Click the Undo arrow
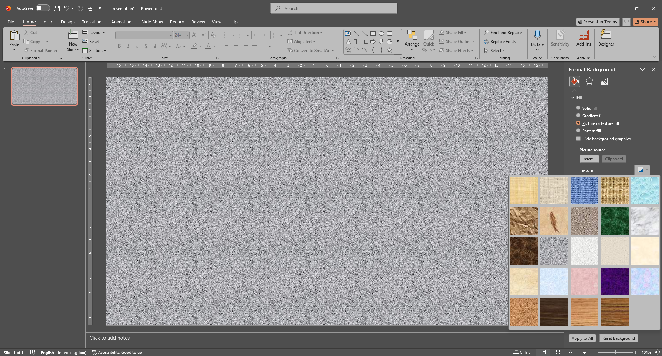 point(67,8)
